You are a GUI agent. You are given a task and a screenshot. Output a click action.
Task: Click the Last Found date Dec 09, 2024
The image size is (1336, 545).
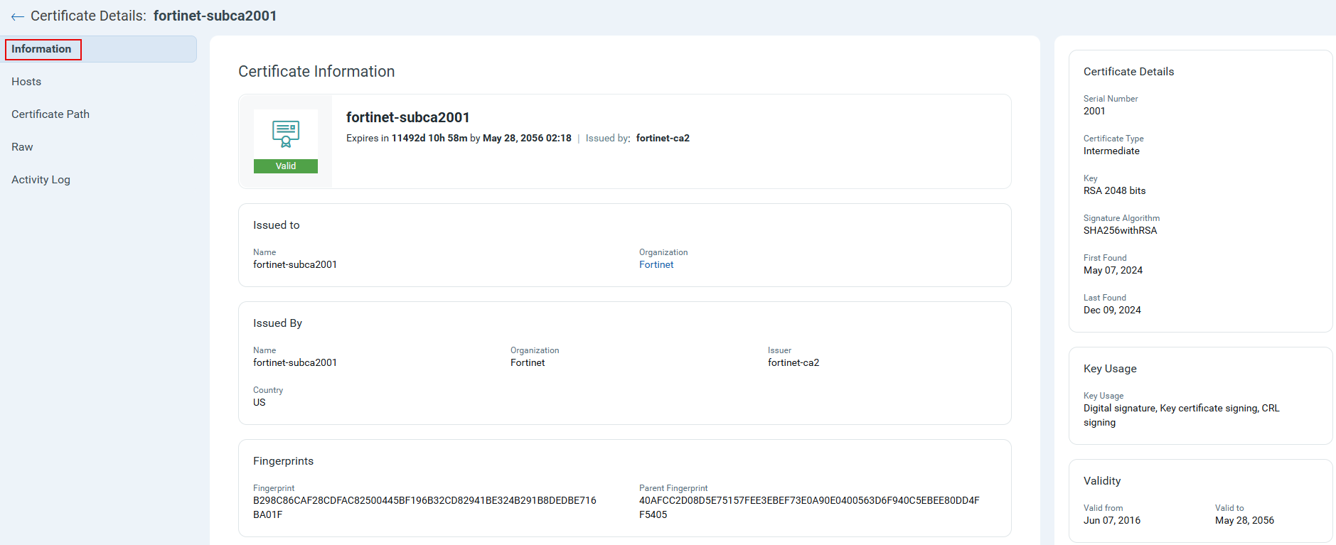1112,310
